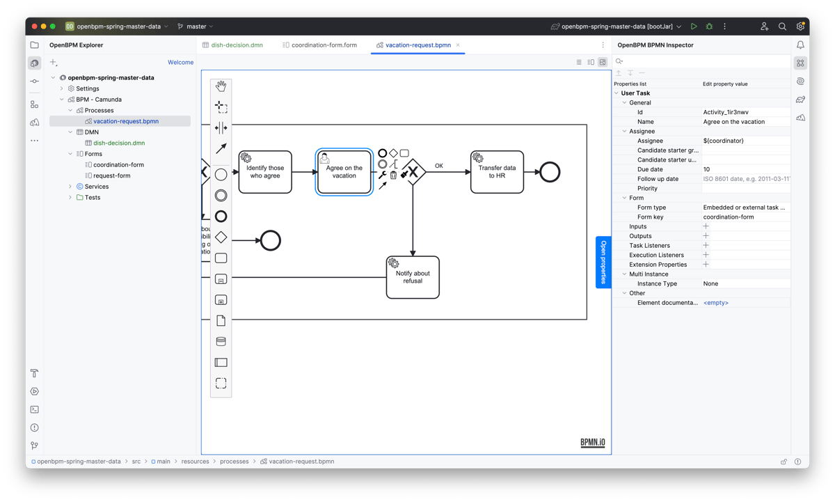This screenshot has width=835, height=502.
Task: Open the coordination-form.form tab
Action: click(x=324, y=45)
